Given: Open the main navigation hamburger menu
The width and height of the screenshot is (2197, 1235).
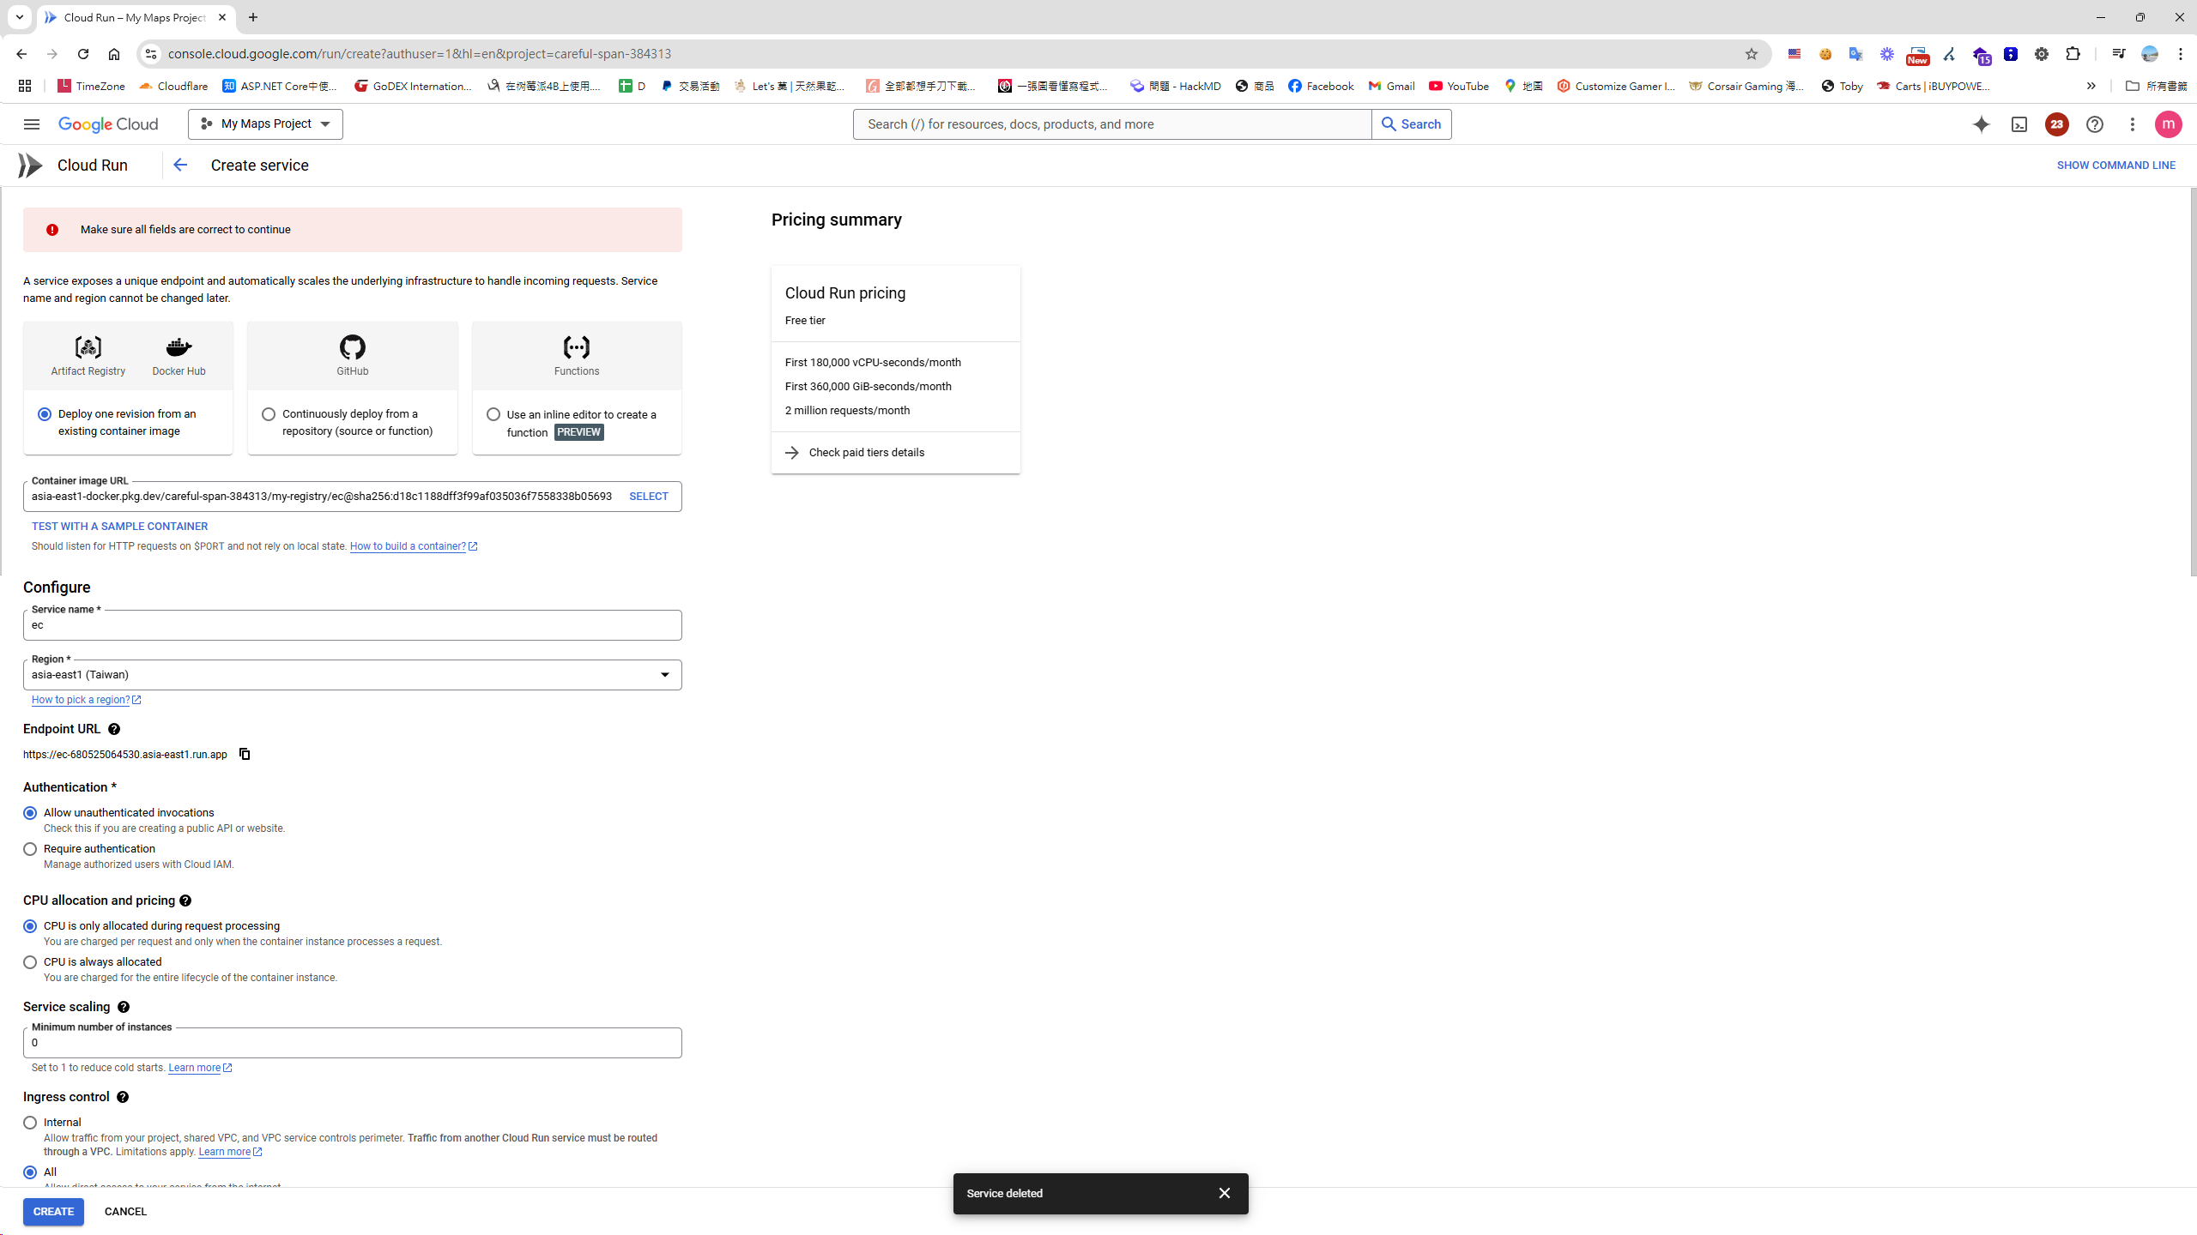Looking at the screenshot, I should [x=31, y=123].
